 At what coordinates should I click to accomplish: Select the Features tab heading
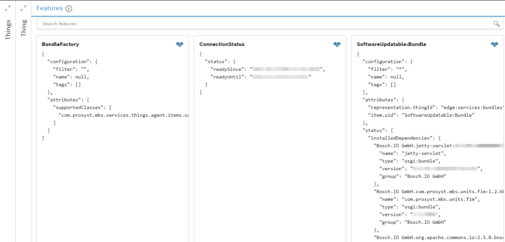coord(49,8)
